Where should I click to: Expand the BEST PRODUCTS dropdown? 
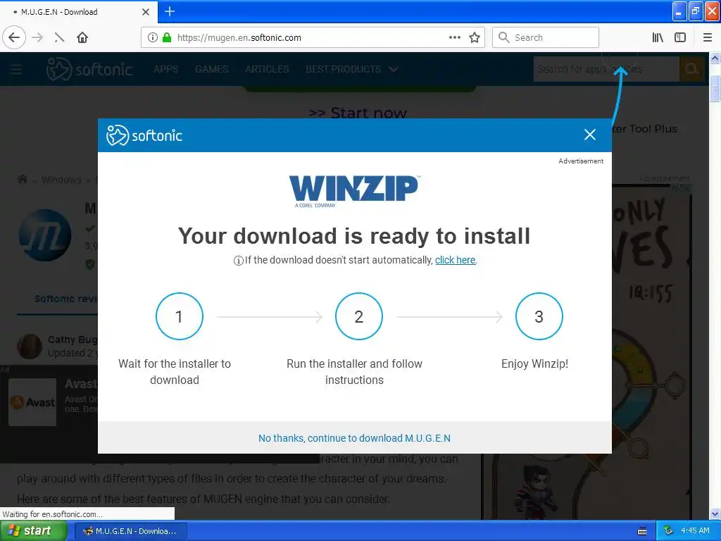[352, 69]
